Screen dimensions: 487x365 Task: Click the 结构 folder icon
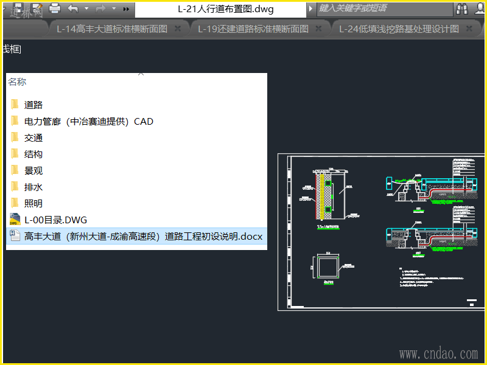[15, 154]
